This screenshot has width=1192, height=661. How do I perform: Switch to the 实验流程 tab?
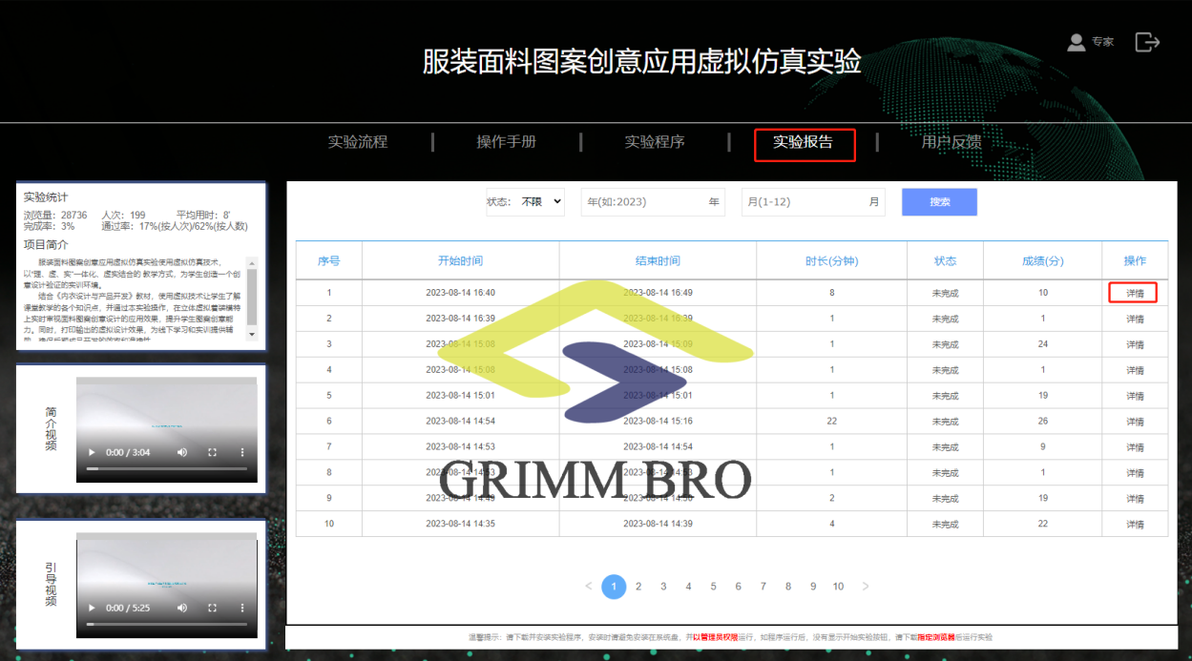[x=358, y=142]
